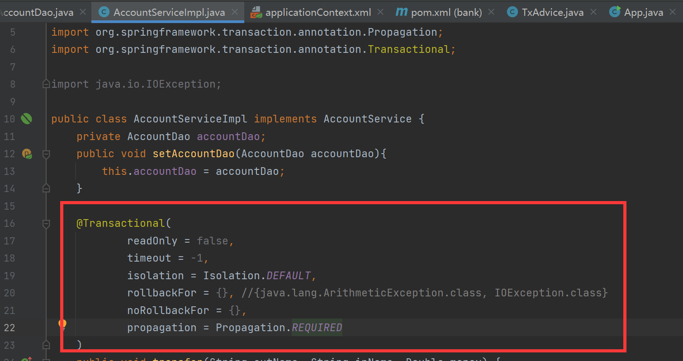This screenshot has height=361, width=683.
Task: Click the private accountDao field name on line 11
Action: (228, 136)
